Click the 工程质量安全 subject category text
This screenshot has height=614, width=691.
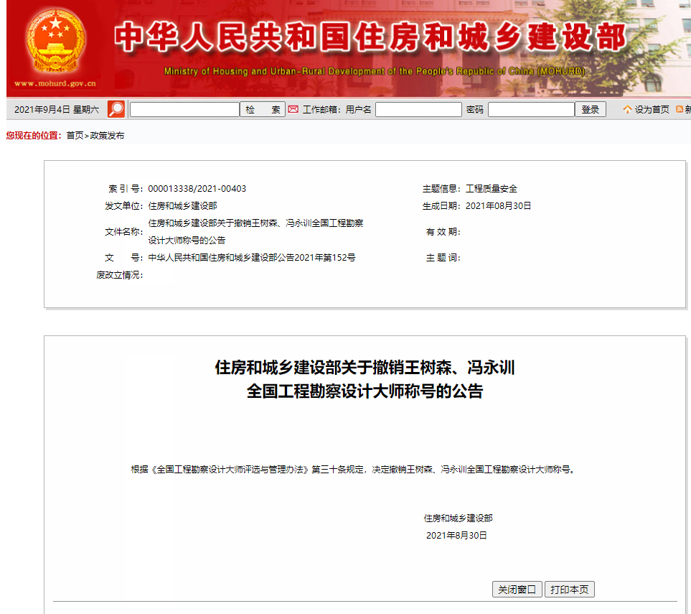492,189
